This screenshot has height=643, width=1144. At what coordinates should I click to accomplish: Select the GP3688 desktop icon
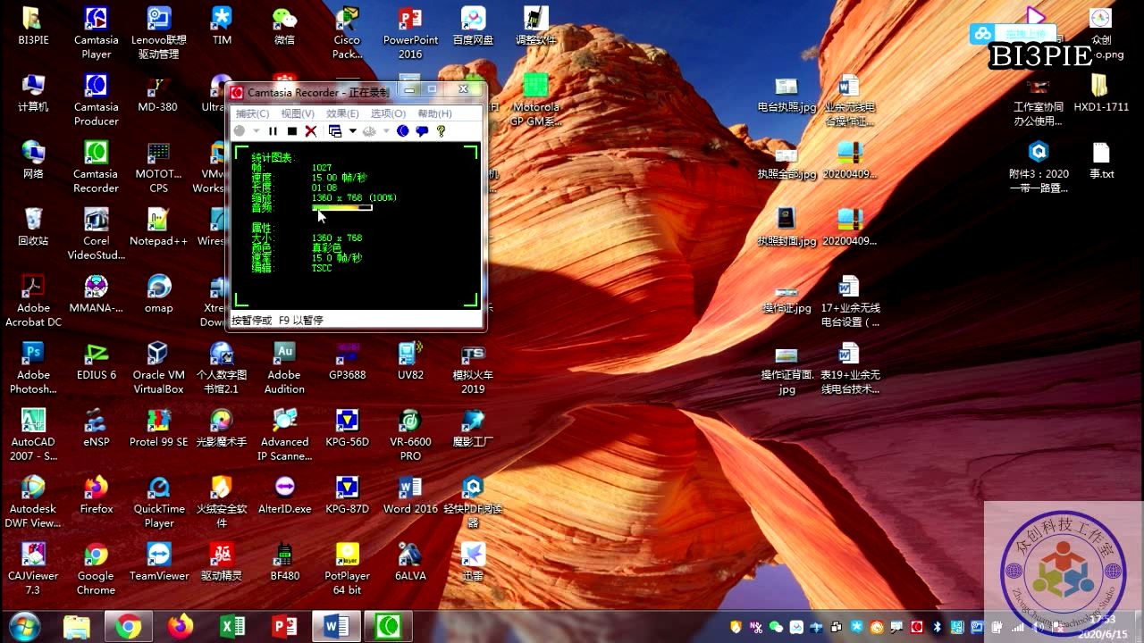pos(347,361)
